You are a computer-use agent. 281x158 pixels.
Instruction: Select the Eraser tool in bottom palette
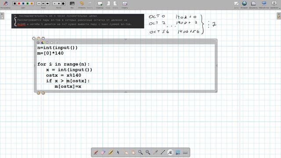click(x=103, y=152)
